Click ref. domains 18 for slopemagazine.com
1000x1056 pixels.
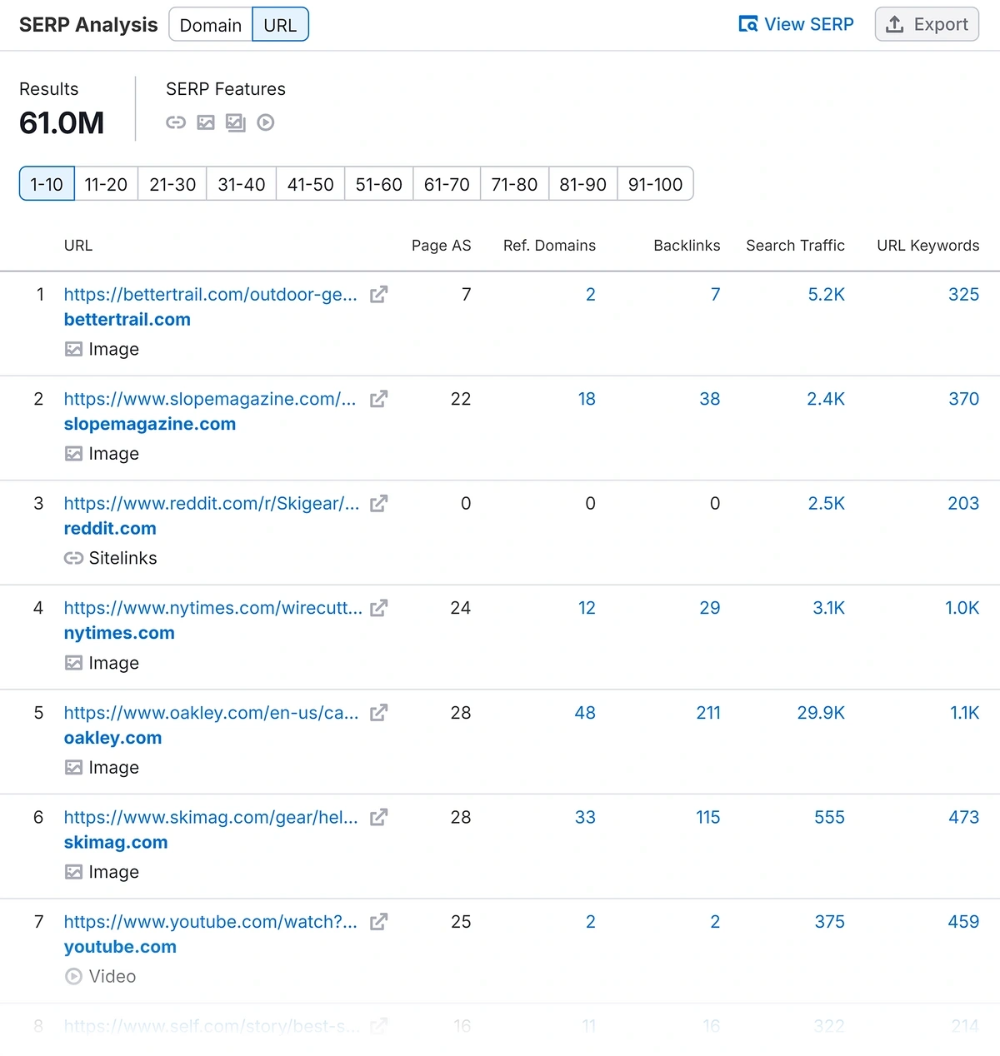[x=587, y=399]
